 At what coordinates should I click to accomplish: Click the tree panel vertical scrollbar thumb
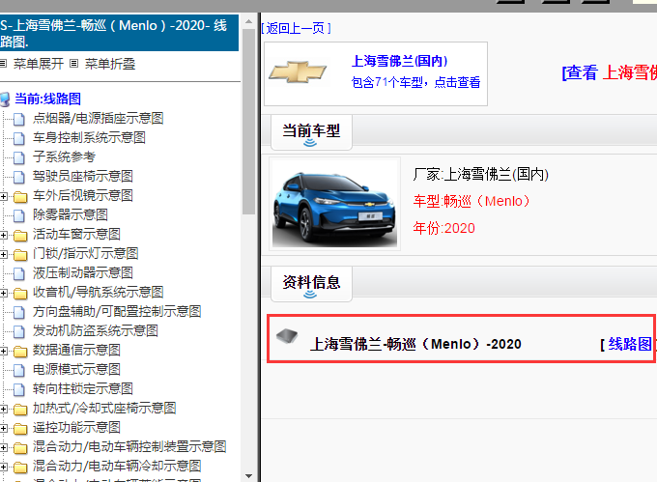tap(248, 122)
